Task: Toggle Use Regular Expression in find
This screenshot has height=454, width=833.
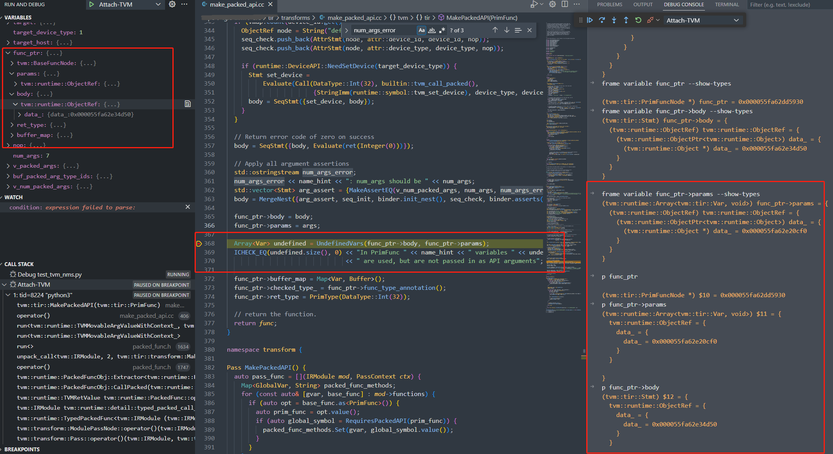Action: tap(442, 30)
